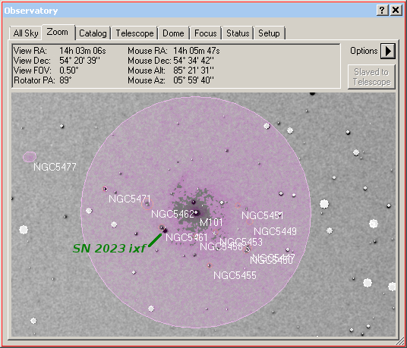Viewport: 407px width, 348px height.
Task: Click the NGC5471 label
Action: click(130, 199)
